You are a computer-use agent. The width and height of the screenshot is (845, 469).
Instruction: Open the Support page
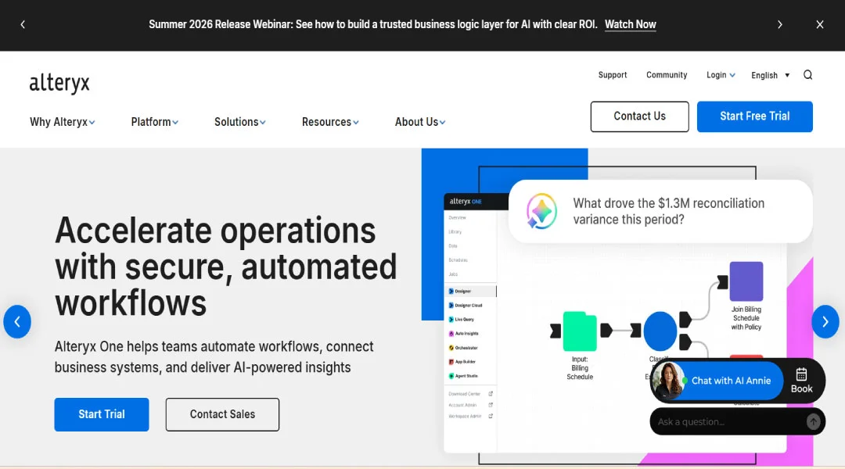(x=612, y=75)
